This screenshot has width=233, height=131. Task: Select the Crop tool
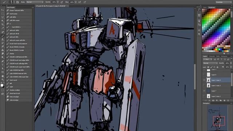3,24
